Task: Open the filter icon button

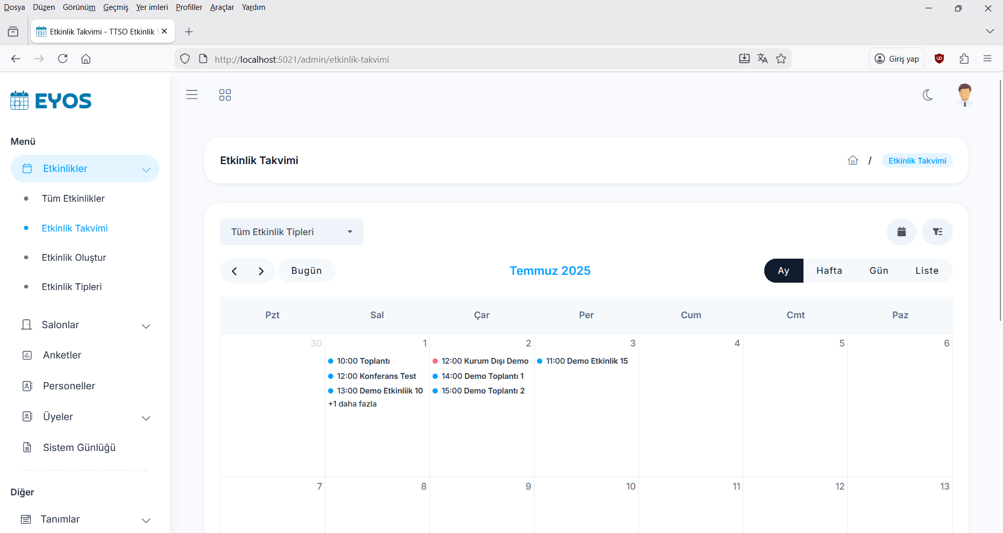Action: point(937,231)
